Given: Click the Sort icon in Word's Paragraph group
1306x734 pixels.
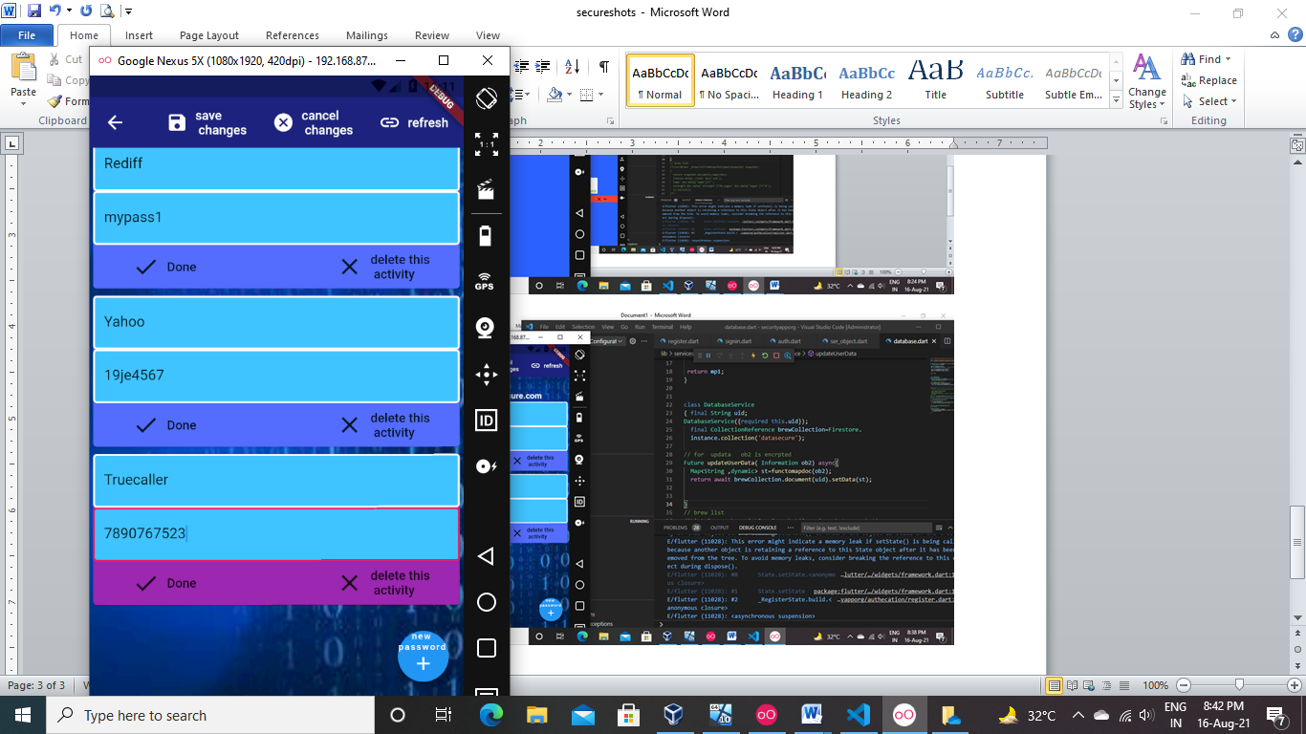Looking at the screenshot, I should click(x=572, y=67).
